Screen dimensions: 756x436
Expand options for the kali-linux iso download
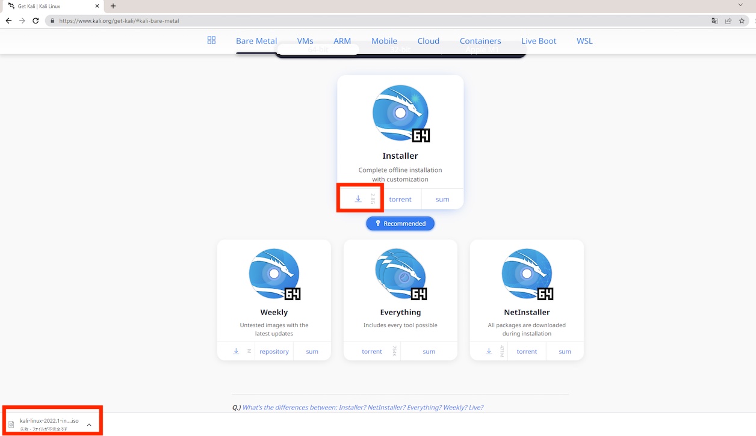pos(89,425)
